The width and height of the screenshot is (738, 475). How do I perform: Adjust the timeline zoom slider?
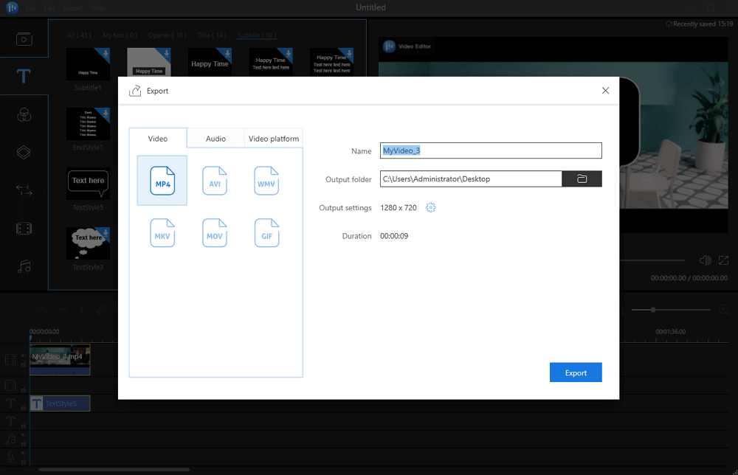(x=653, y=310)
